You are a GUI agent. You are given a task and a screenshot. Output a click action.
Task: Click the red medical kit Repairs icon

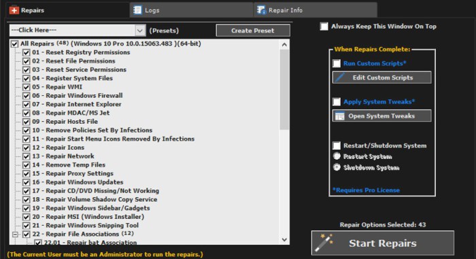tap(14, 10)
